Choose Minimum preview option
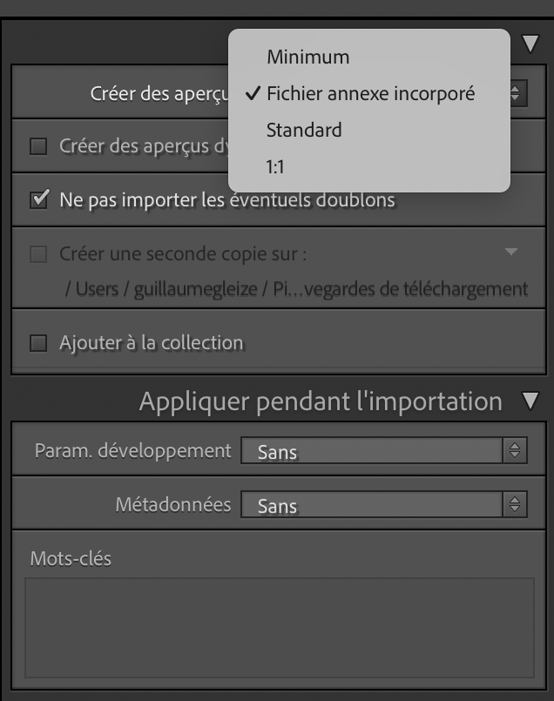The height and width of the screenshot is (701, 554). (x=307, y=57)
